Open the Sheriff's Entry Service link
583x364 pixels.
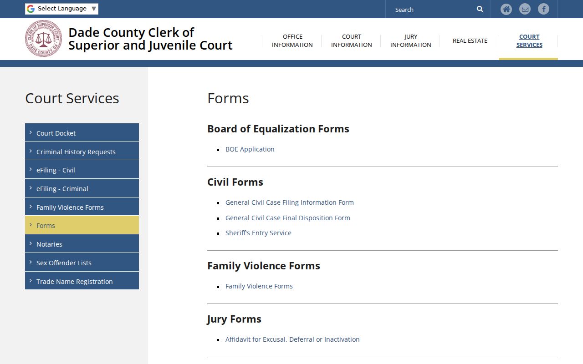click(x=258, y=233)
